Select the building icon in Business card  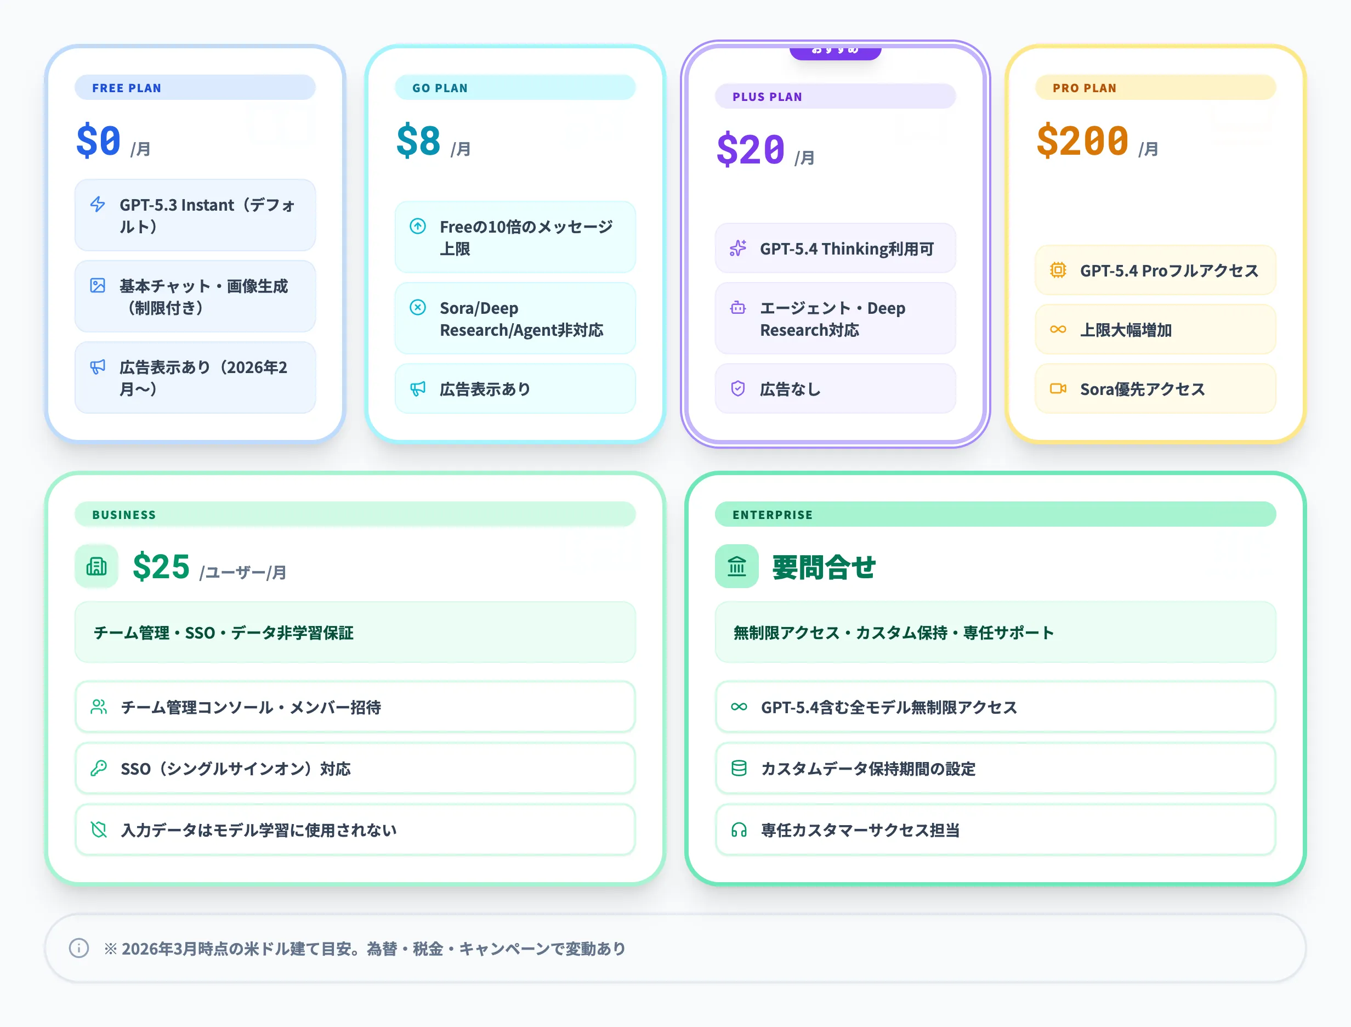pos(96,566)
